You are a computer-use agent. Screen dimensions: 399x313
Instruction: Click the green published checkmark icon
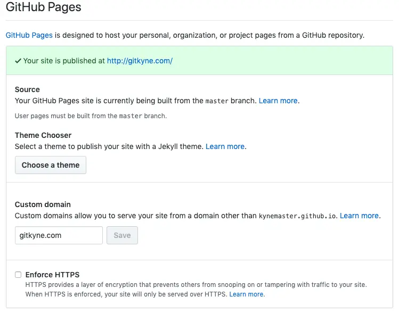tap(18, 61)
